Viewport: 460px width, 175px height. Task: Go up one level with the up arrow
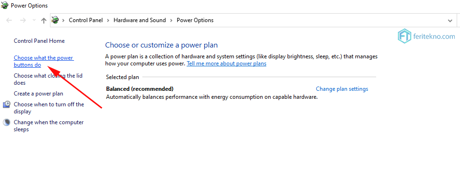44,20
